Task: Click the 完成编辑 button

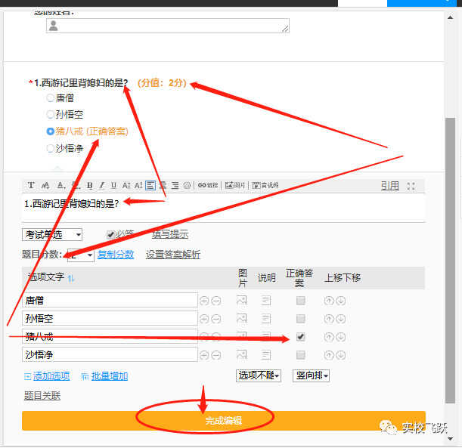Action: pos(224,421)
